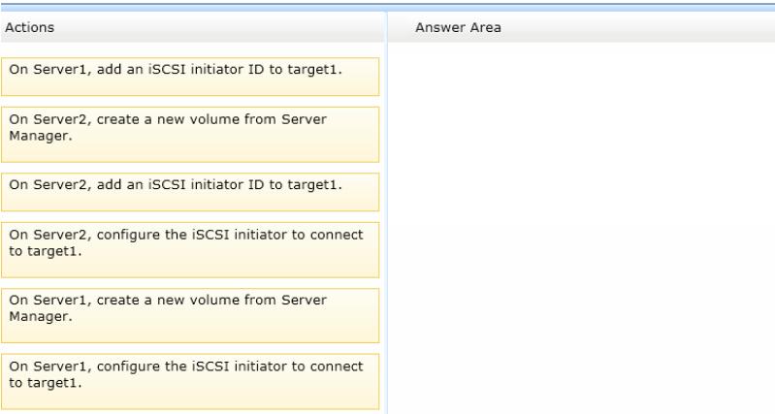
Task: Select 'On Server1, create a new volume' action
Action: [x=190, y=315]
